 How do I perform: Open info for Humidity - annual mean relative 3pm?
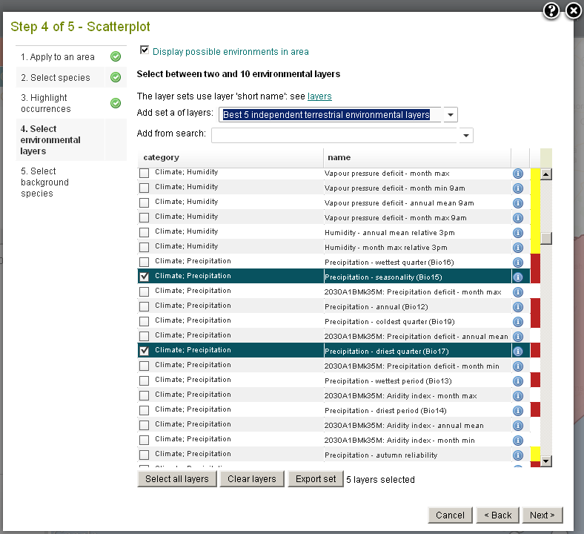518,233
